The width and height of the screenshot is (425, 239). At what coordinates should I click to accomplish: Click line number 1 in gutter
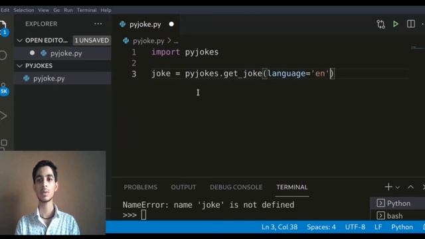(134, 52)
